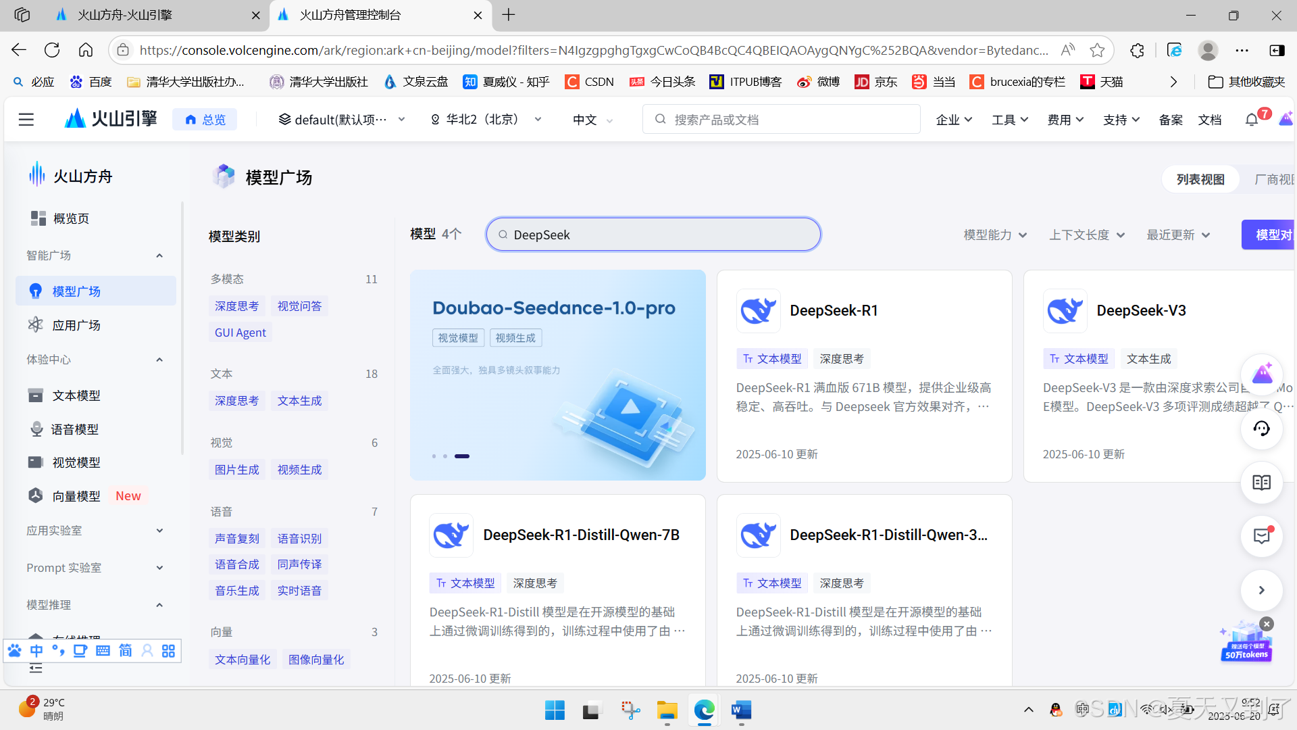1297x730 pixels.
Task: Open the hamburger navigation menu
Action: (x=26, y=120)
